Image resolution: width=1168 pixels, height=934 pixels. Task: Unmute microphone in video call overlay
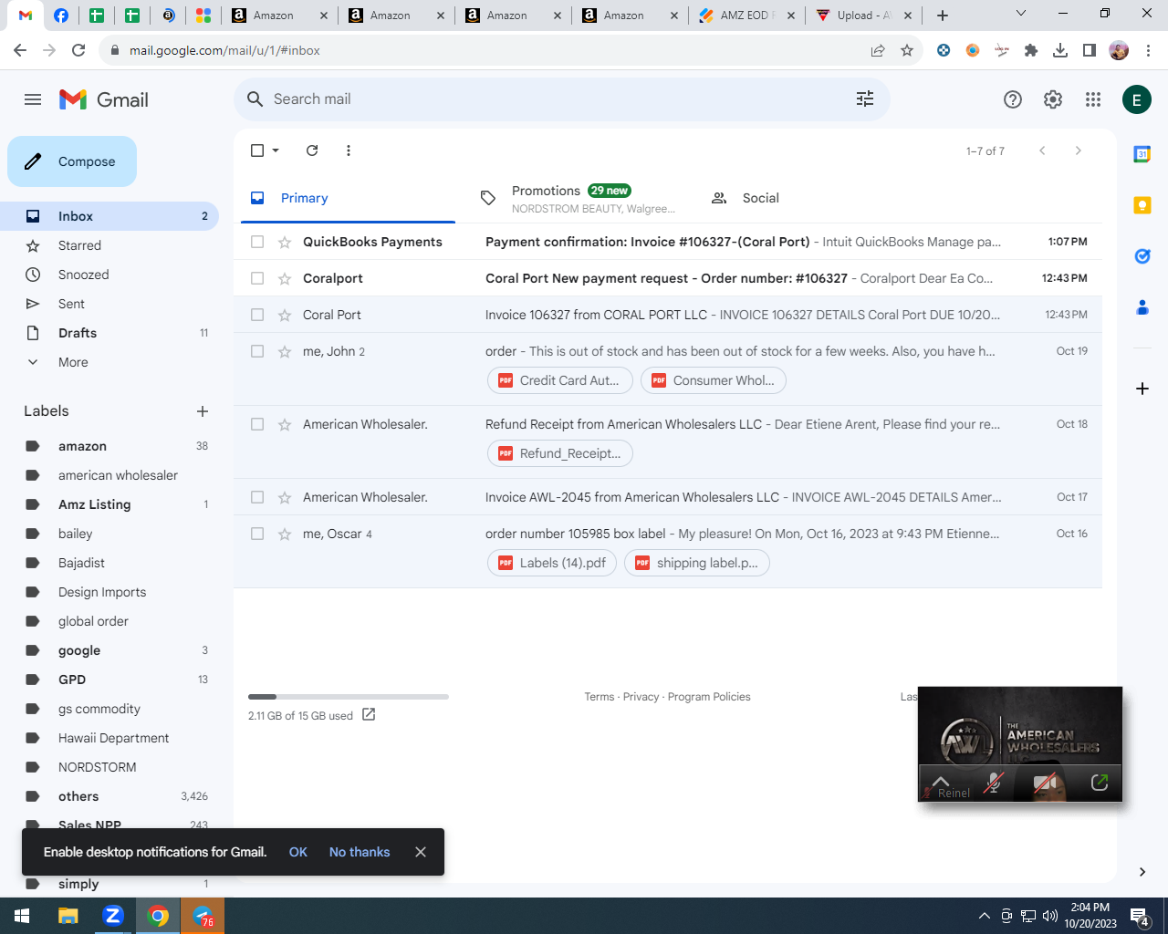point(994,783)
